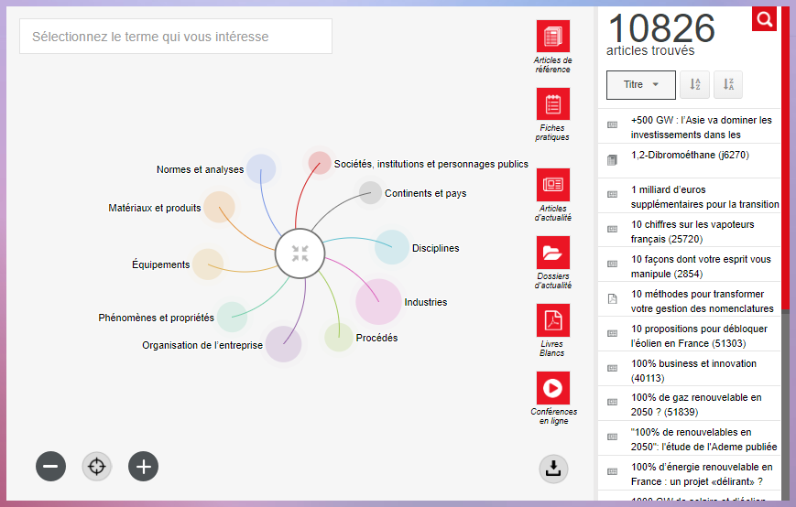This screenshot has width=796, height=507.
Task: Click the red search magnifier icon
Action: coord(764,18)
